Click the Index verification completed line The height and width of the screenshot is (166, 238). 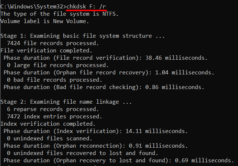(x=48, y=124)
